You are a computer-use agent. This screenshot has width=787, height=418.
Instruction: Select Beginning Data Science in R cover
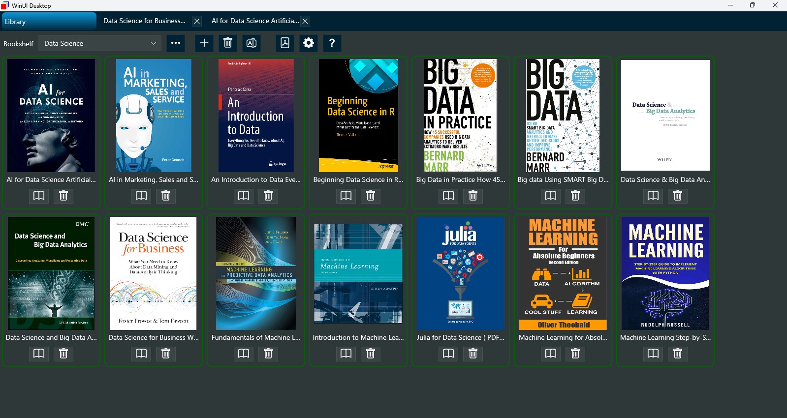[358, 116]
